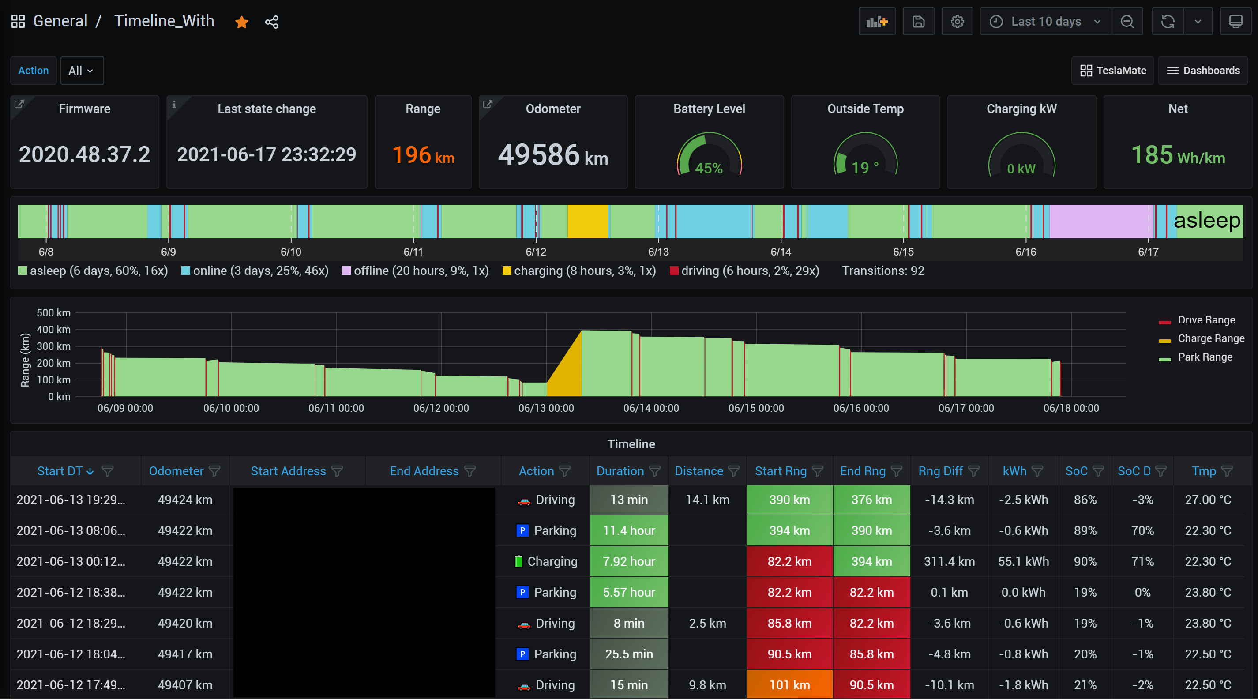Screen dimensions: 1258x699
Task: Click the info icon on Last state change
Action: (x=175, y=104)
